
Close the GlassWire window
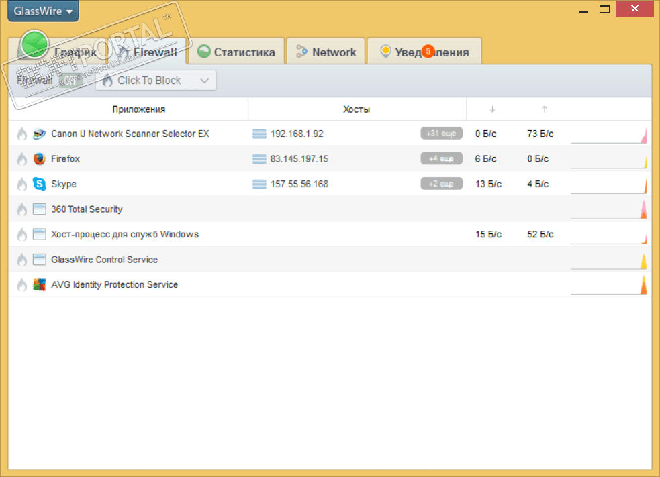click(x=634, y=9)
